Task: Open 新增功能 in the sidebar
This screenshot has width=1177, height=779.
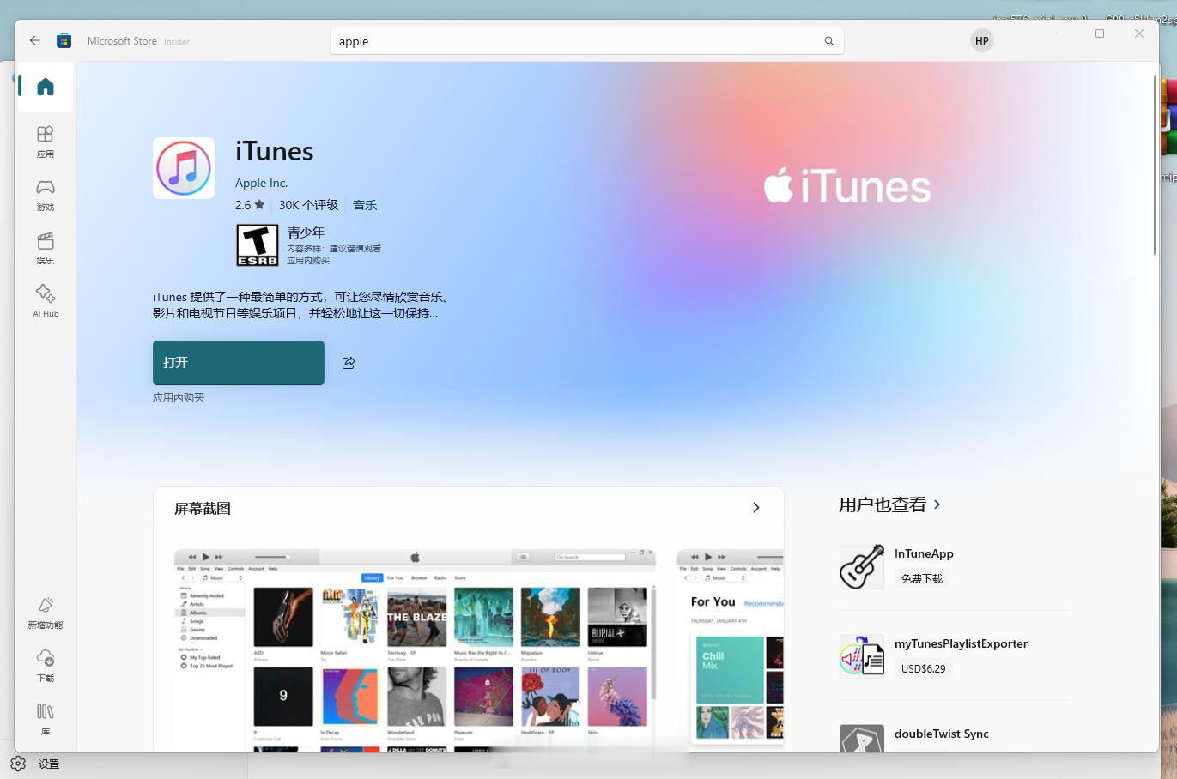Action: coord(46,613)
